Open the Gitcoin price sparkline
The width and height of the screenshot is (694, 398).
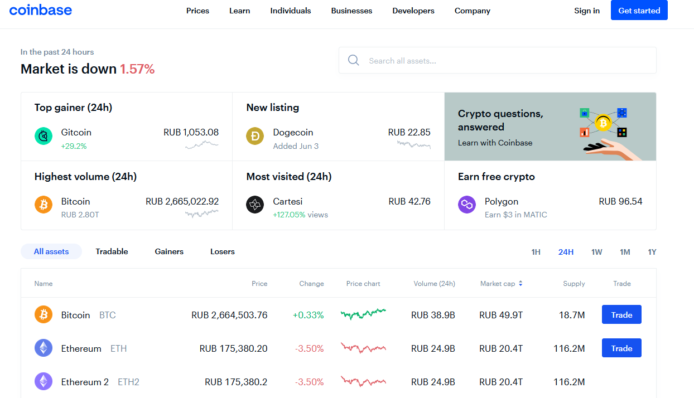[x=202, y=145]
